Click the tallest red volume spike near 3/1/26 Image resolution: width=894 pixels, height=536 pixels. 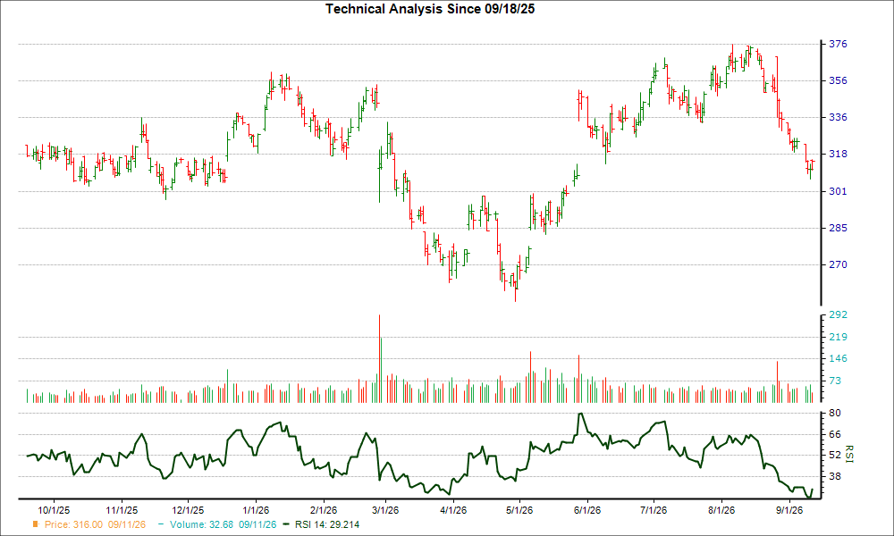pyautogui.click(x=379, y=358)
